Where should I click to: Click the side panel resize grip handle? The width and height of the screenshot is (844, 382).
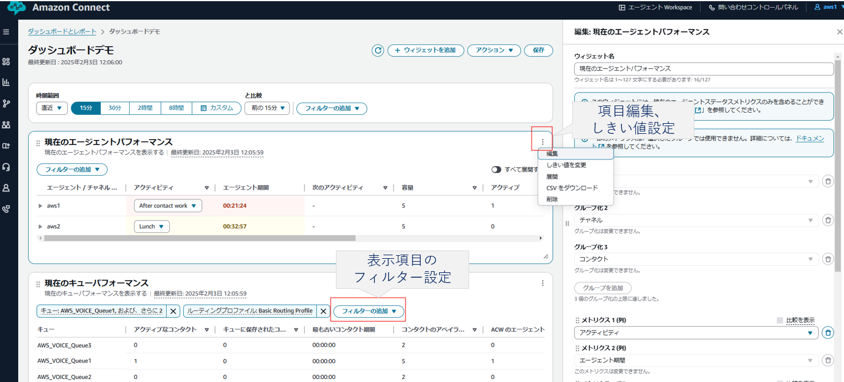(x=567, y=223)
